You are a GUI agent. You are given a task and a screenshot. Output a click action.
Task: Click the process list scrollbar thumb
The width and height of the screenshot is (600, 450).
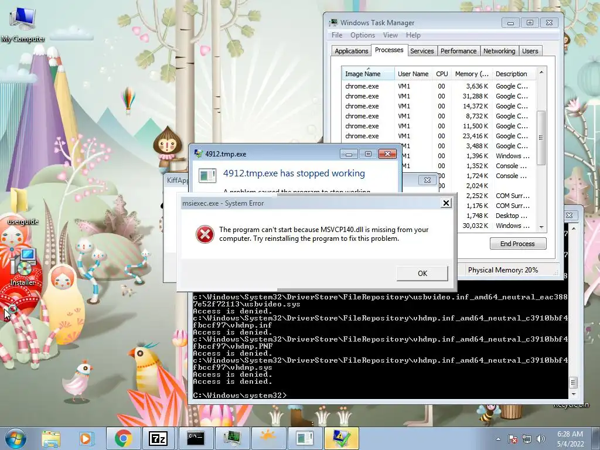[x=541, y=138]
